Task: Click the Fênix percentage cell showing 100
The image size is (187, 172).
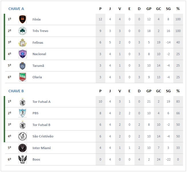Action: [x=178, y=19]
